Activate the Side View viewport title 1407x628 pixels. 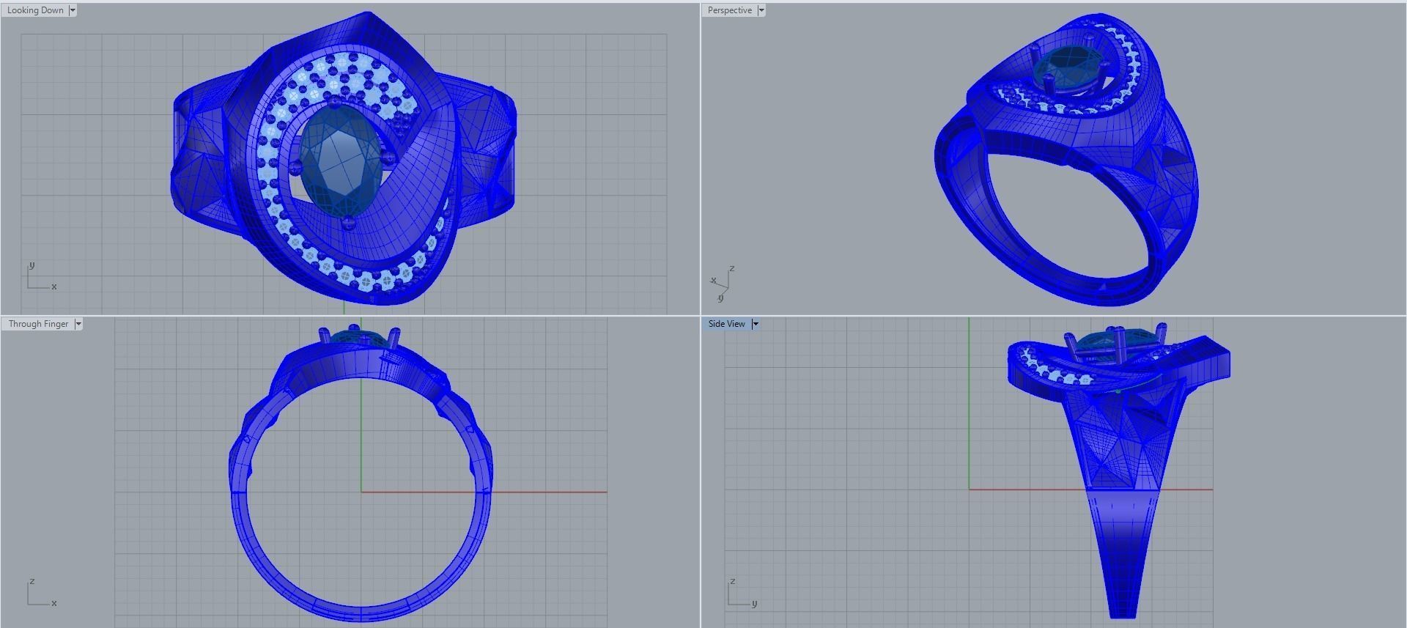[x=726, y=324]
